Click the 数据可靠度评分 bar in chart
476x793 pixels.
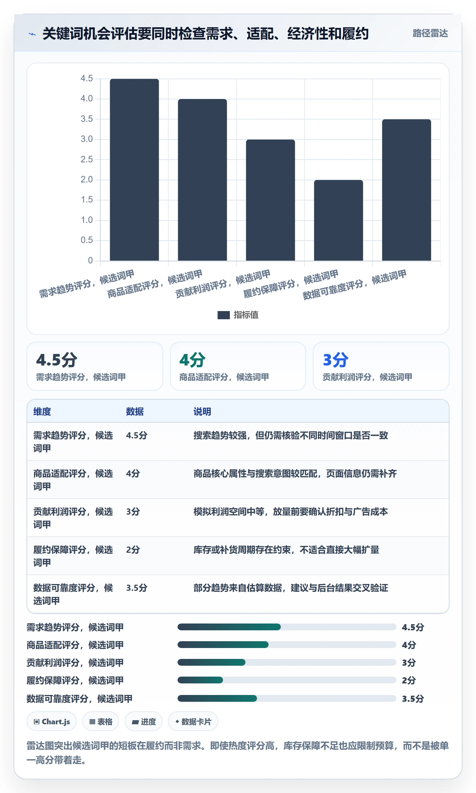406,190
